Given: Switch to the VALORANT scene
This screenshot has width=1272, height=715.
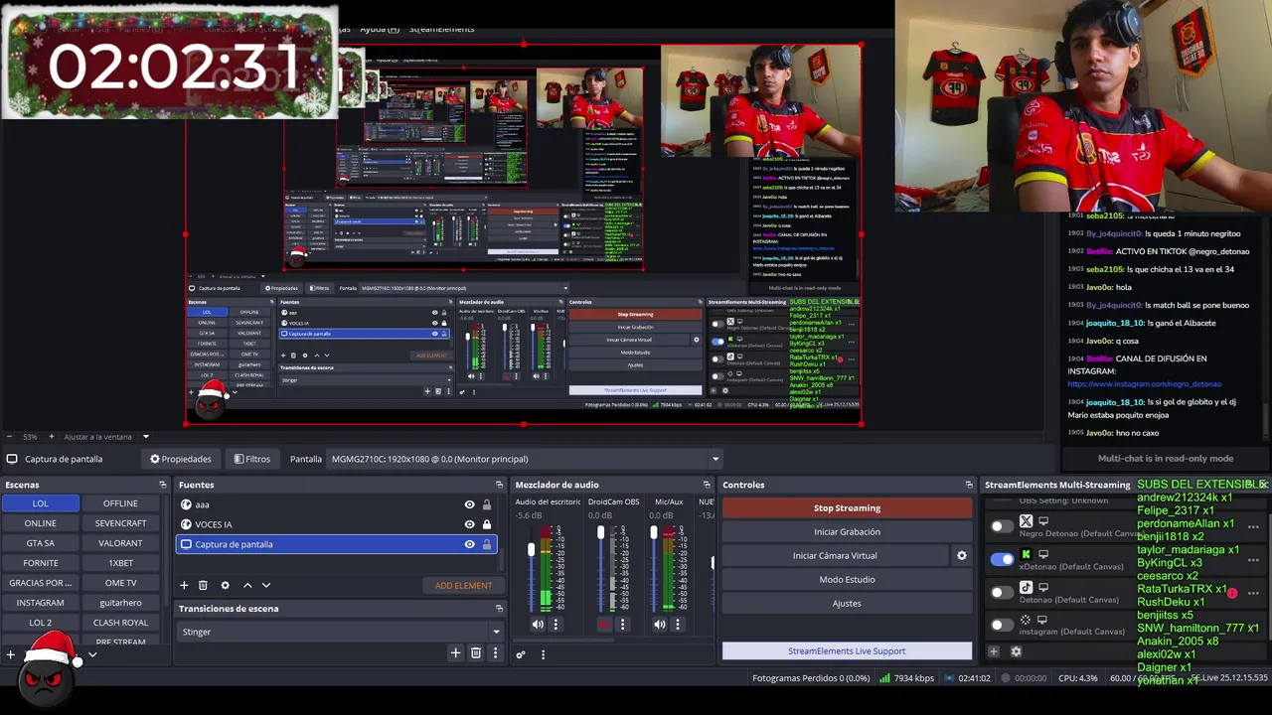Looking at the screenshot, I should [x=120, y=543].
